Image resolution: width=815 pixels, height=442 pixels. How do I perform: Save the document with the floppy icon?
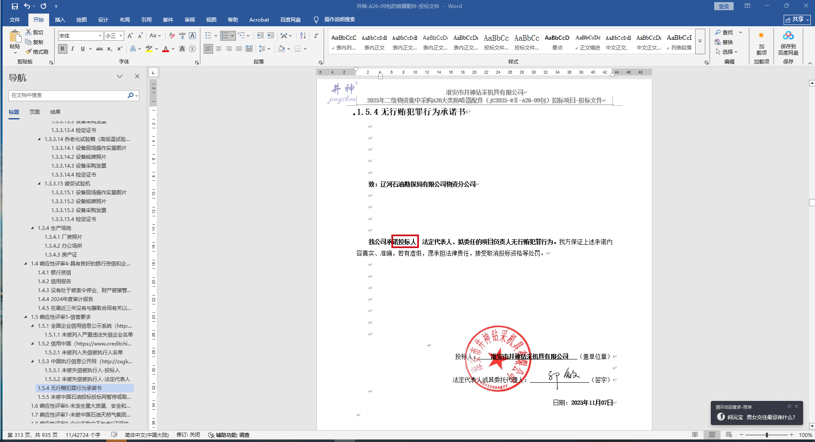[15, 6]
